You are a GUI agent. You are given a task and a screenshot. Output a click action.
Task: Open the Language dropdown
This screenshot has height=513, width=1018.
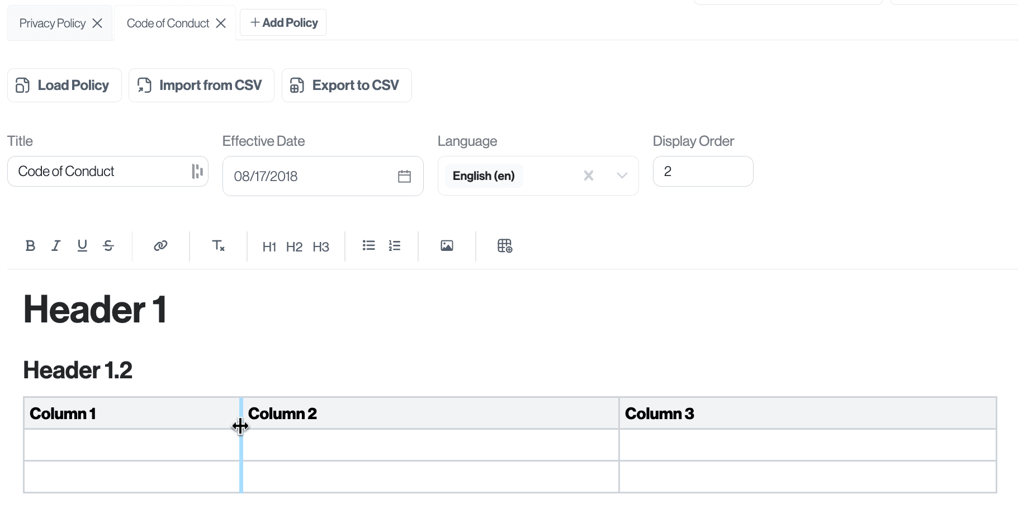pos(622,175)
